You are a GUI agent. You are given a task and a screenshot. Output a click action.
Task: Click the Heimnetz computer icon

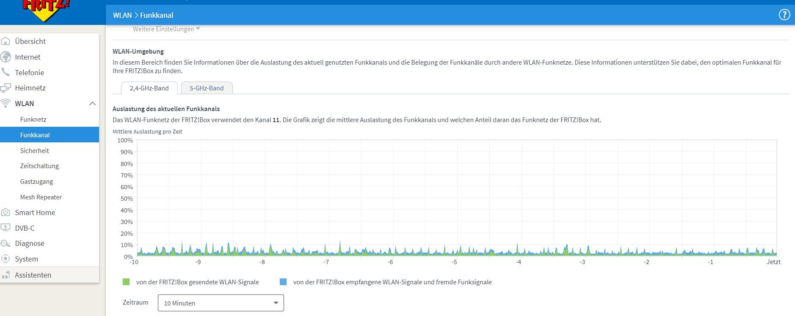6,88
